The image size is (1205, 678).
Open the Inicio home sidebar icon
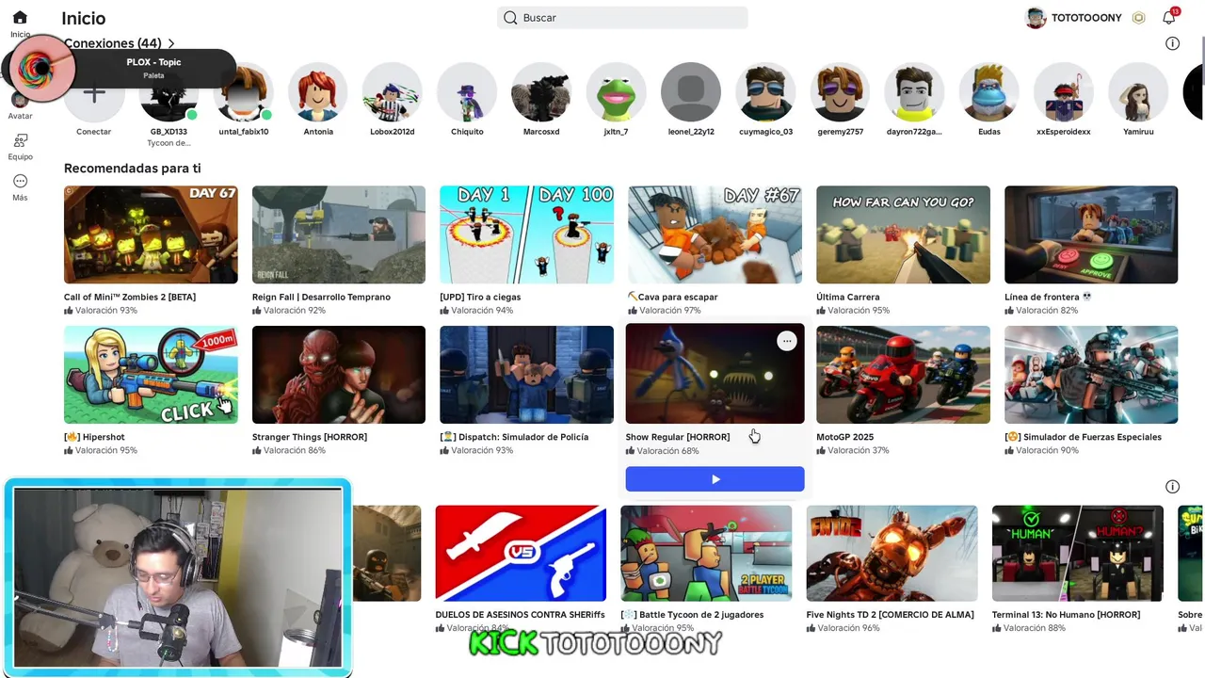tap(20, 18)
